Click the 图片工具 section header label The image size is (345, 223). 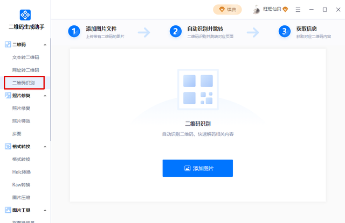coord(21,210)
